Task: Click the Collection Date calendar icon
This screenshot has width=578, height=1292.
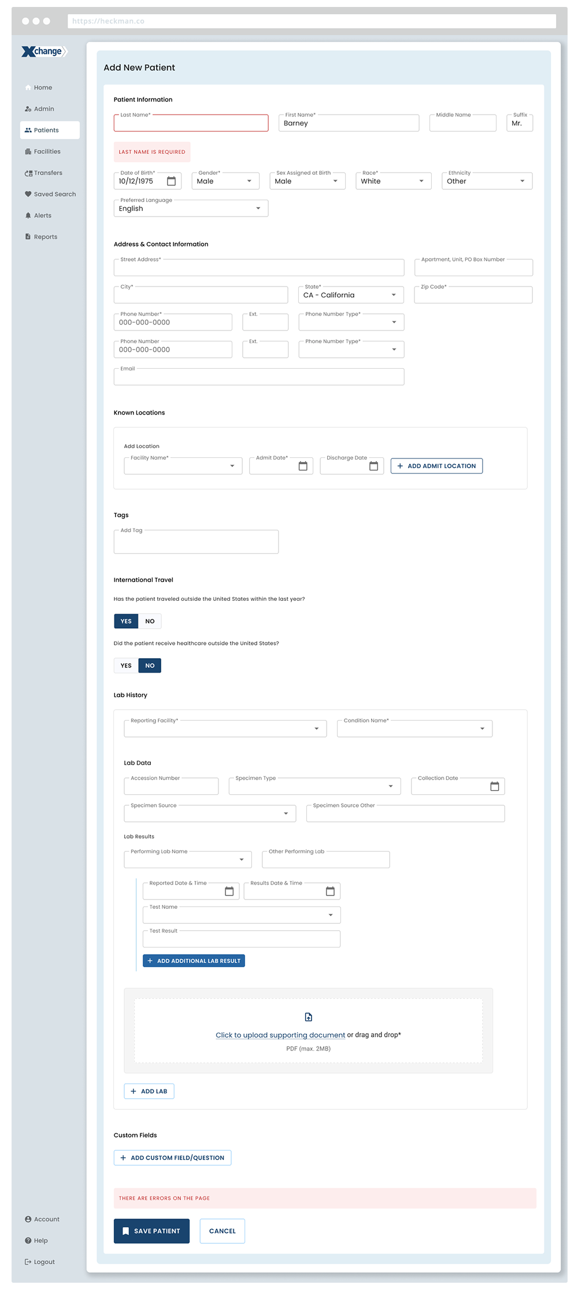Action: (x=495, y=786)
